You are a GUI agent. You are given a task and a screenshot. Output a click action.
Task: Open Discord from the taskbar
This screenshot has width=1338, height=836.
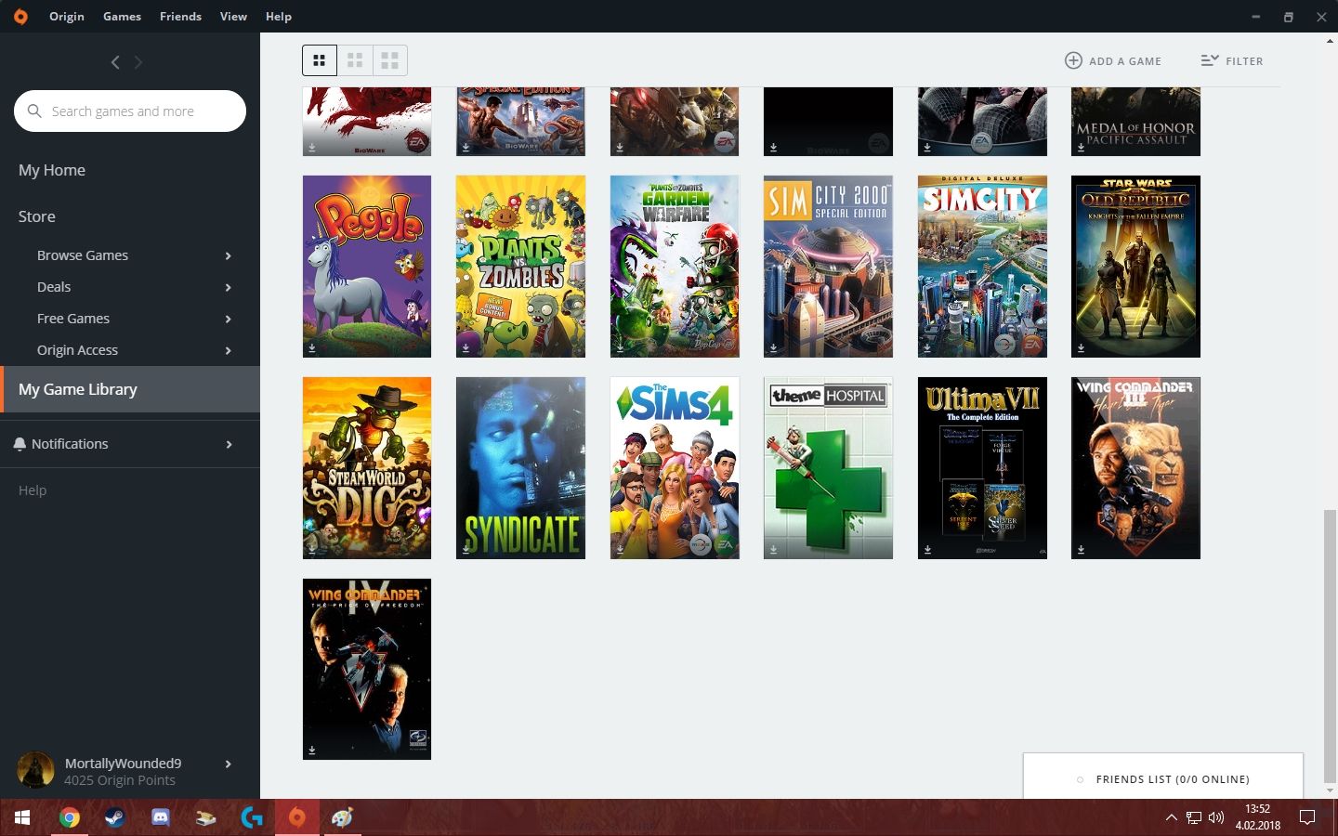pyautogui.click(x=160, y=817)
